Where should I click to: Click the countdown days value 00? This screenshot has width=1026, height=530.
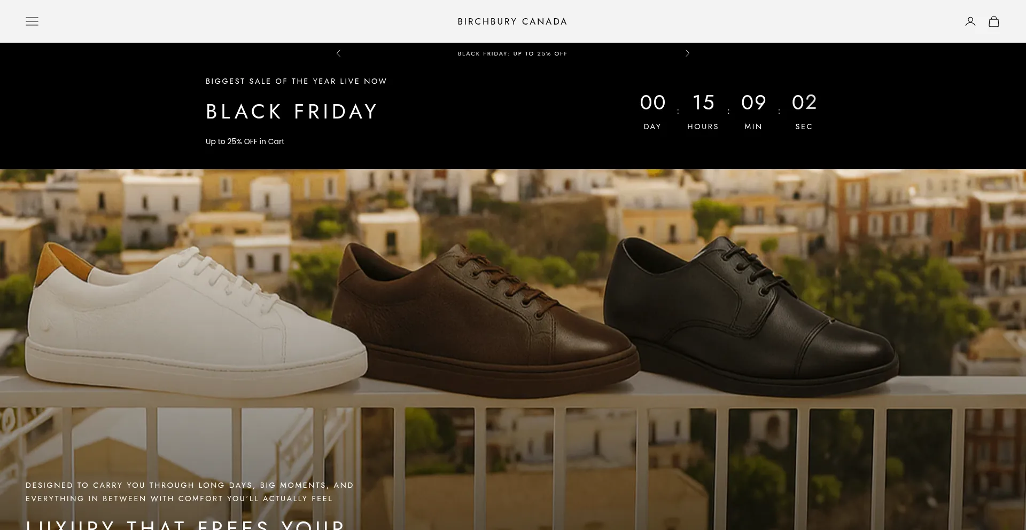(652, 102)
